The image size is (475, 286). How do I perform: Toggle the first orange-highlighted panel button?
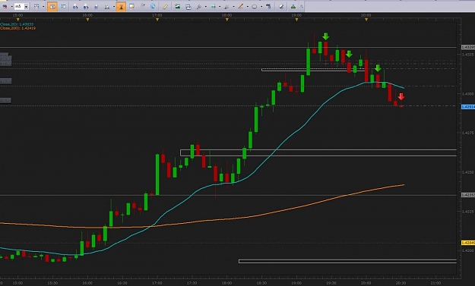[52, 6]
